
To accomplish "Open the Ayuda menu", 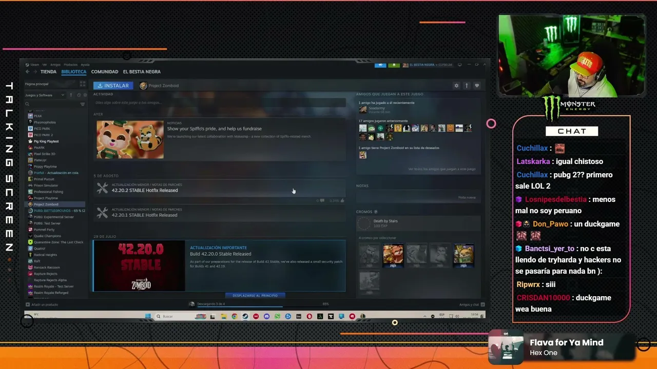I will click(x=85, y=65).
